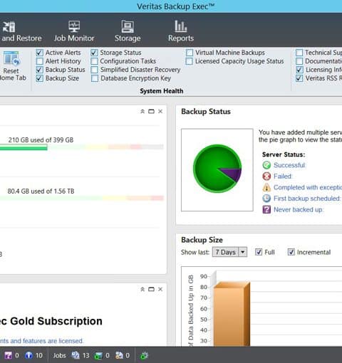Toggle the Backup Size checkbox in ribbon
The image size is (342, 363).
coord(40,78)
